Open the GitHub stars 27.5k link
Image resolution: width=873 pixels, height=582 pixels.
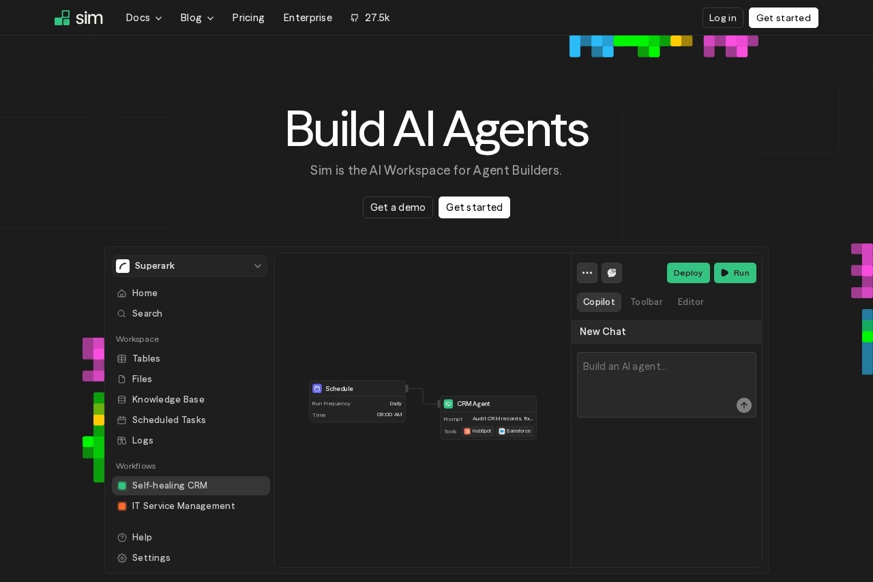pos(370,18)
